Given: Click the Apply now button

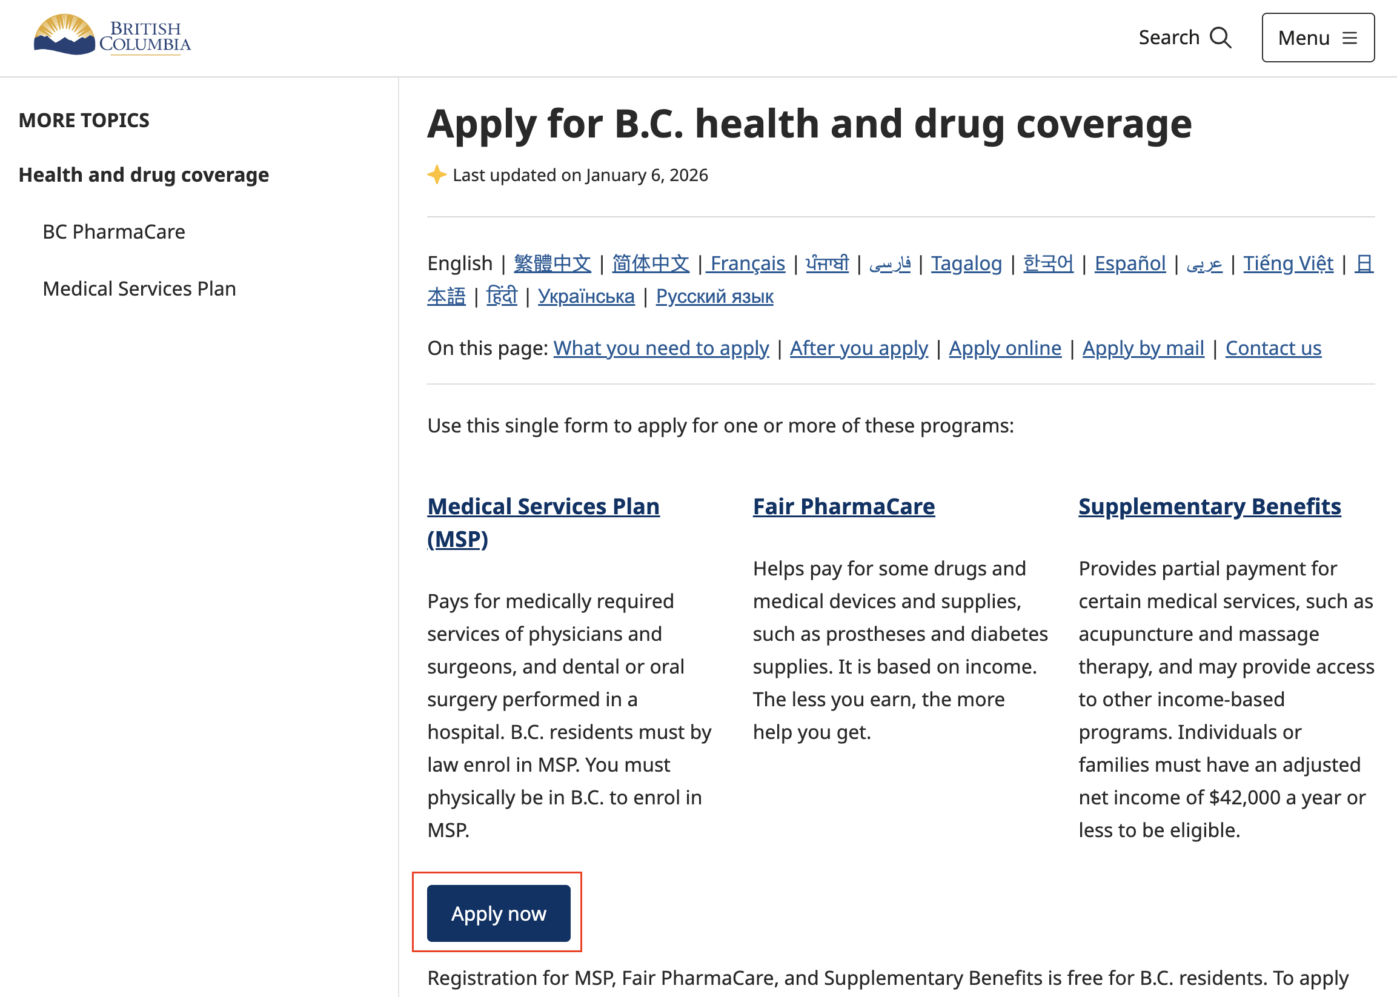Looking at the screenshot, I should (499, 913).
